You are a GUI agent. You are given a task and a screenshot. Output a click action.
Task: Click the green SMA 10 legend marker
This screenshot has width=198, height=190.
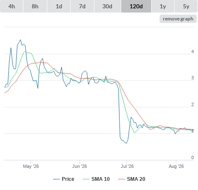[x=86, y=179]
